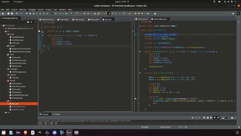Click the Save toolbar icon
Viewport: 241px width, 136px height.
8,14
